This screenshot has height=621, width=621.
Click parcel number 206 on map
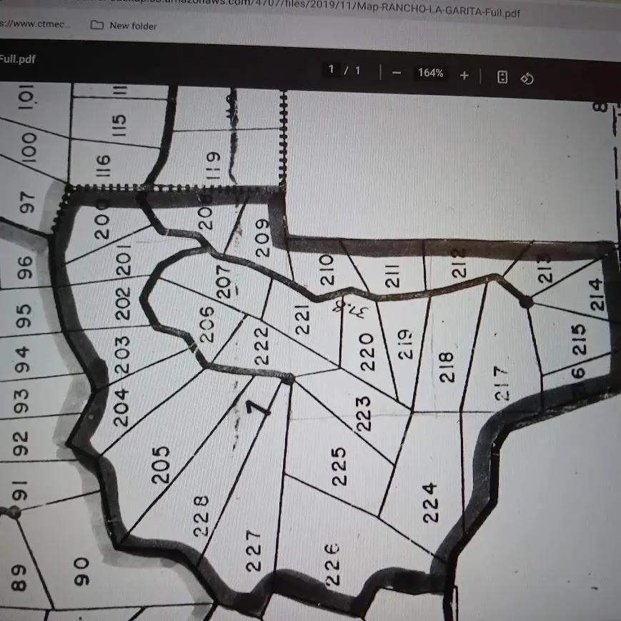click(x=207, y=324)
